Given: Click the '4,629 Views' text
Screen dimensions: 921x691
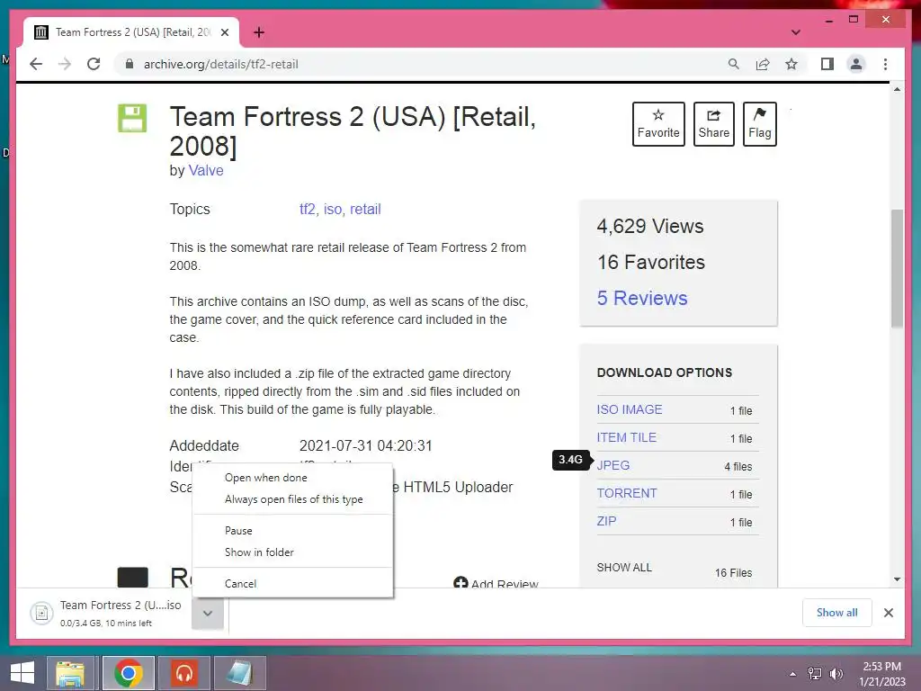Looking at the screenshot, I should coord(650,226).
